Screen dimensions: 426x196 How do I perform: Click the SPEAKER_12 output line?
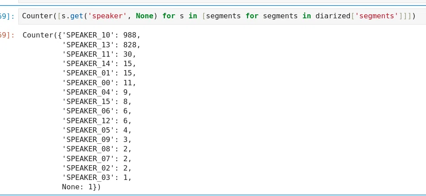(x=97, y=121)
